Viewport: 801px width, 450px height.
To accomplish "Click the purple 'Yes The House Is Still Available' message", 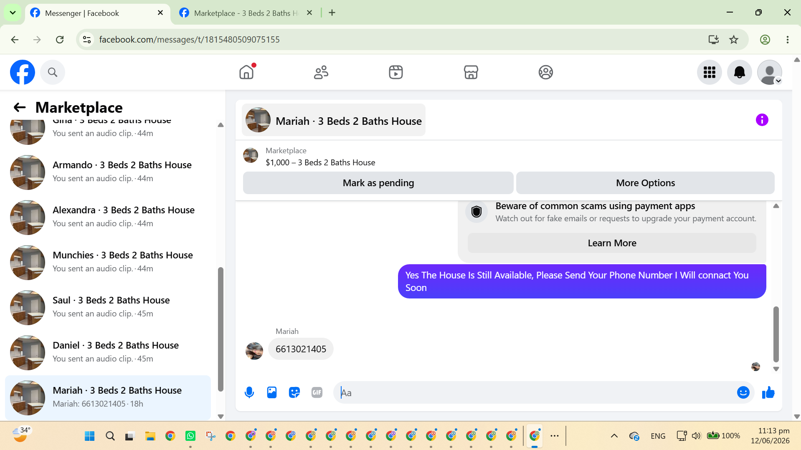I will pos(582,281).
